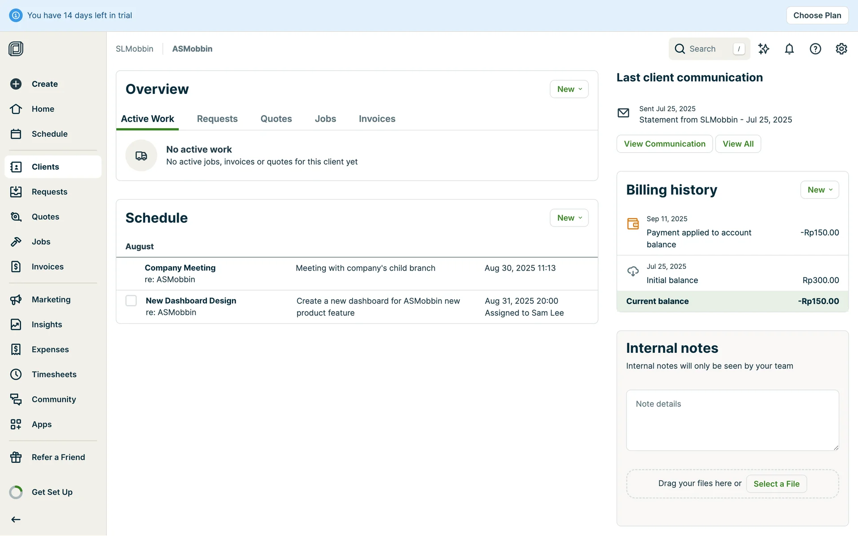Expand the Overview New dropdown
This screenshot has height=536, width=858.
coord(569,89)
